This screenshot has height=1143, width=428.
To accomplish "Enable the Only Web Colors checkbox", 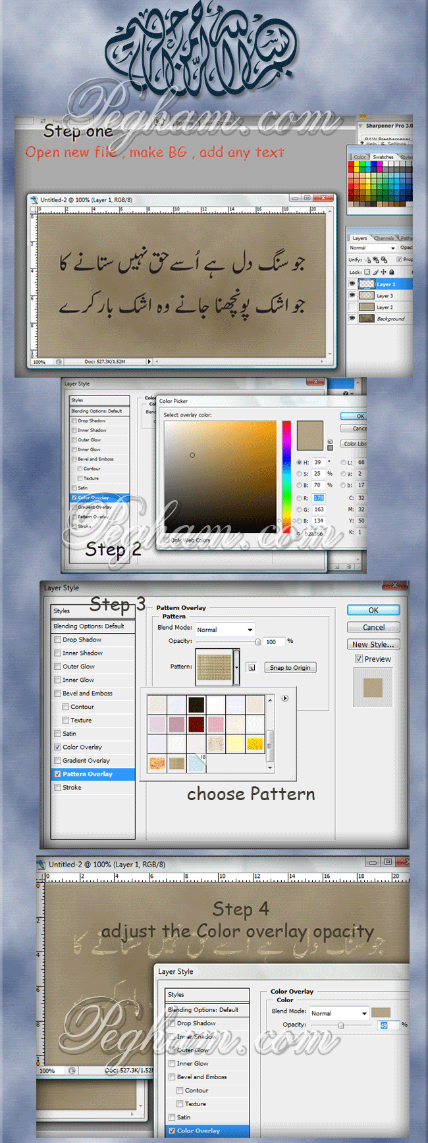I will [167, 540].
